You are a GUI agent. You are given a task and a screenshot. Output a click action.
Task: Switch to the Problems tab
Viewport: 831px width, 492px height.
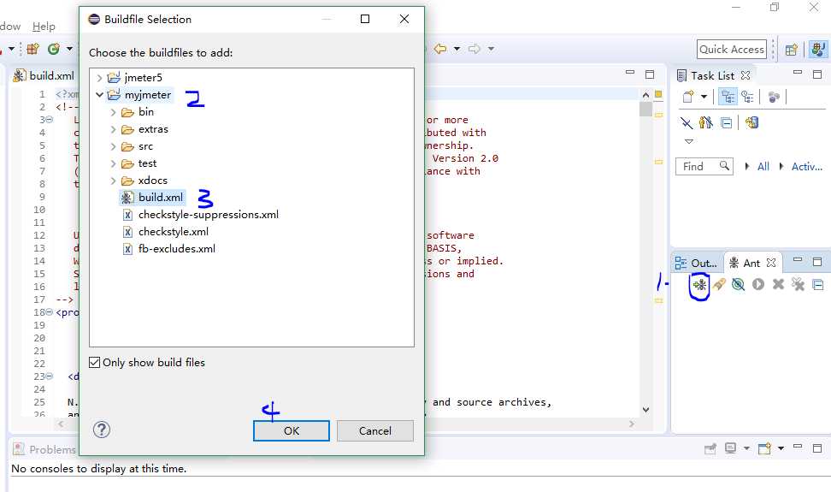coord(44,449)
